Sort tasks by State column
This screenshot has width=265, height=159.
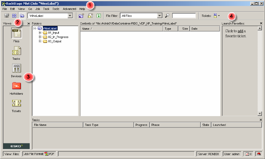[206, 125]
